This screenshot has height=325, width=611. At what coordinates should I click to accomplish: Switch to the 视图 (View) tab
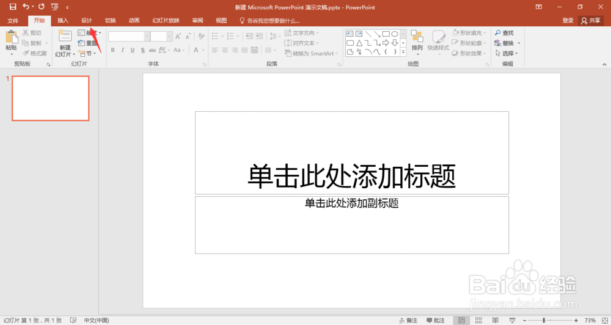(x=221, y=21)
